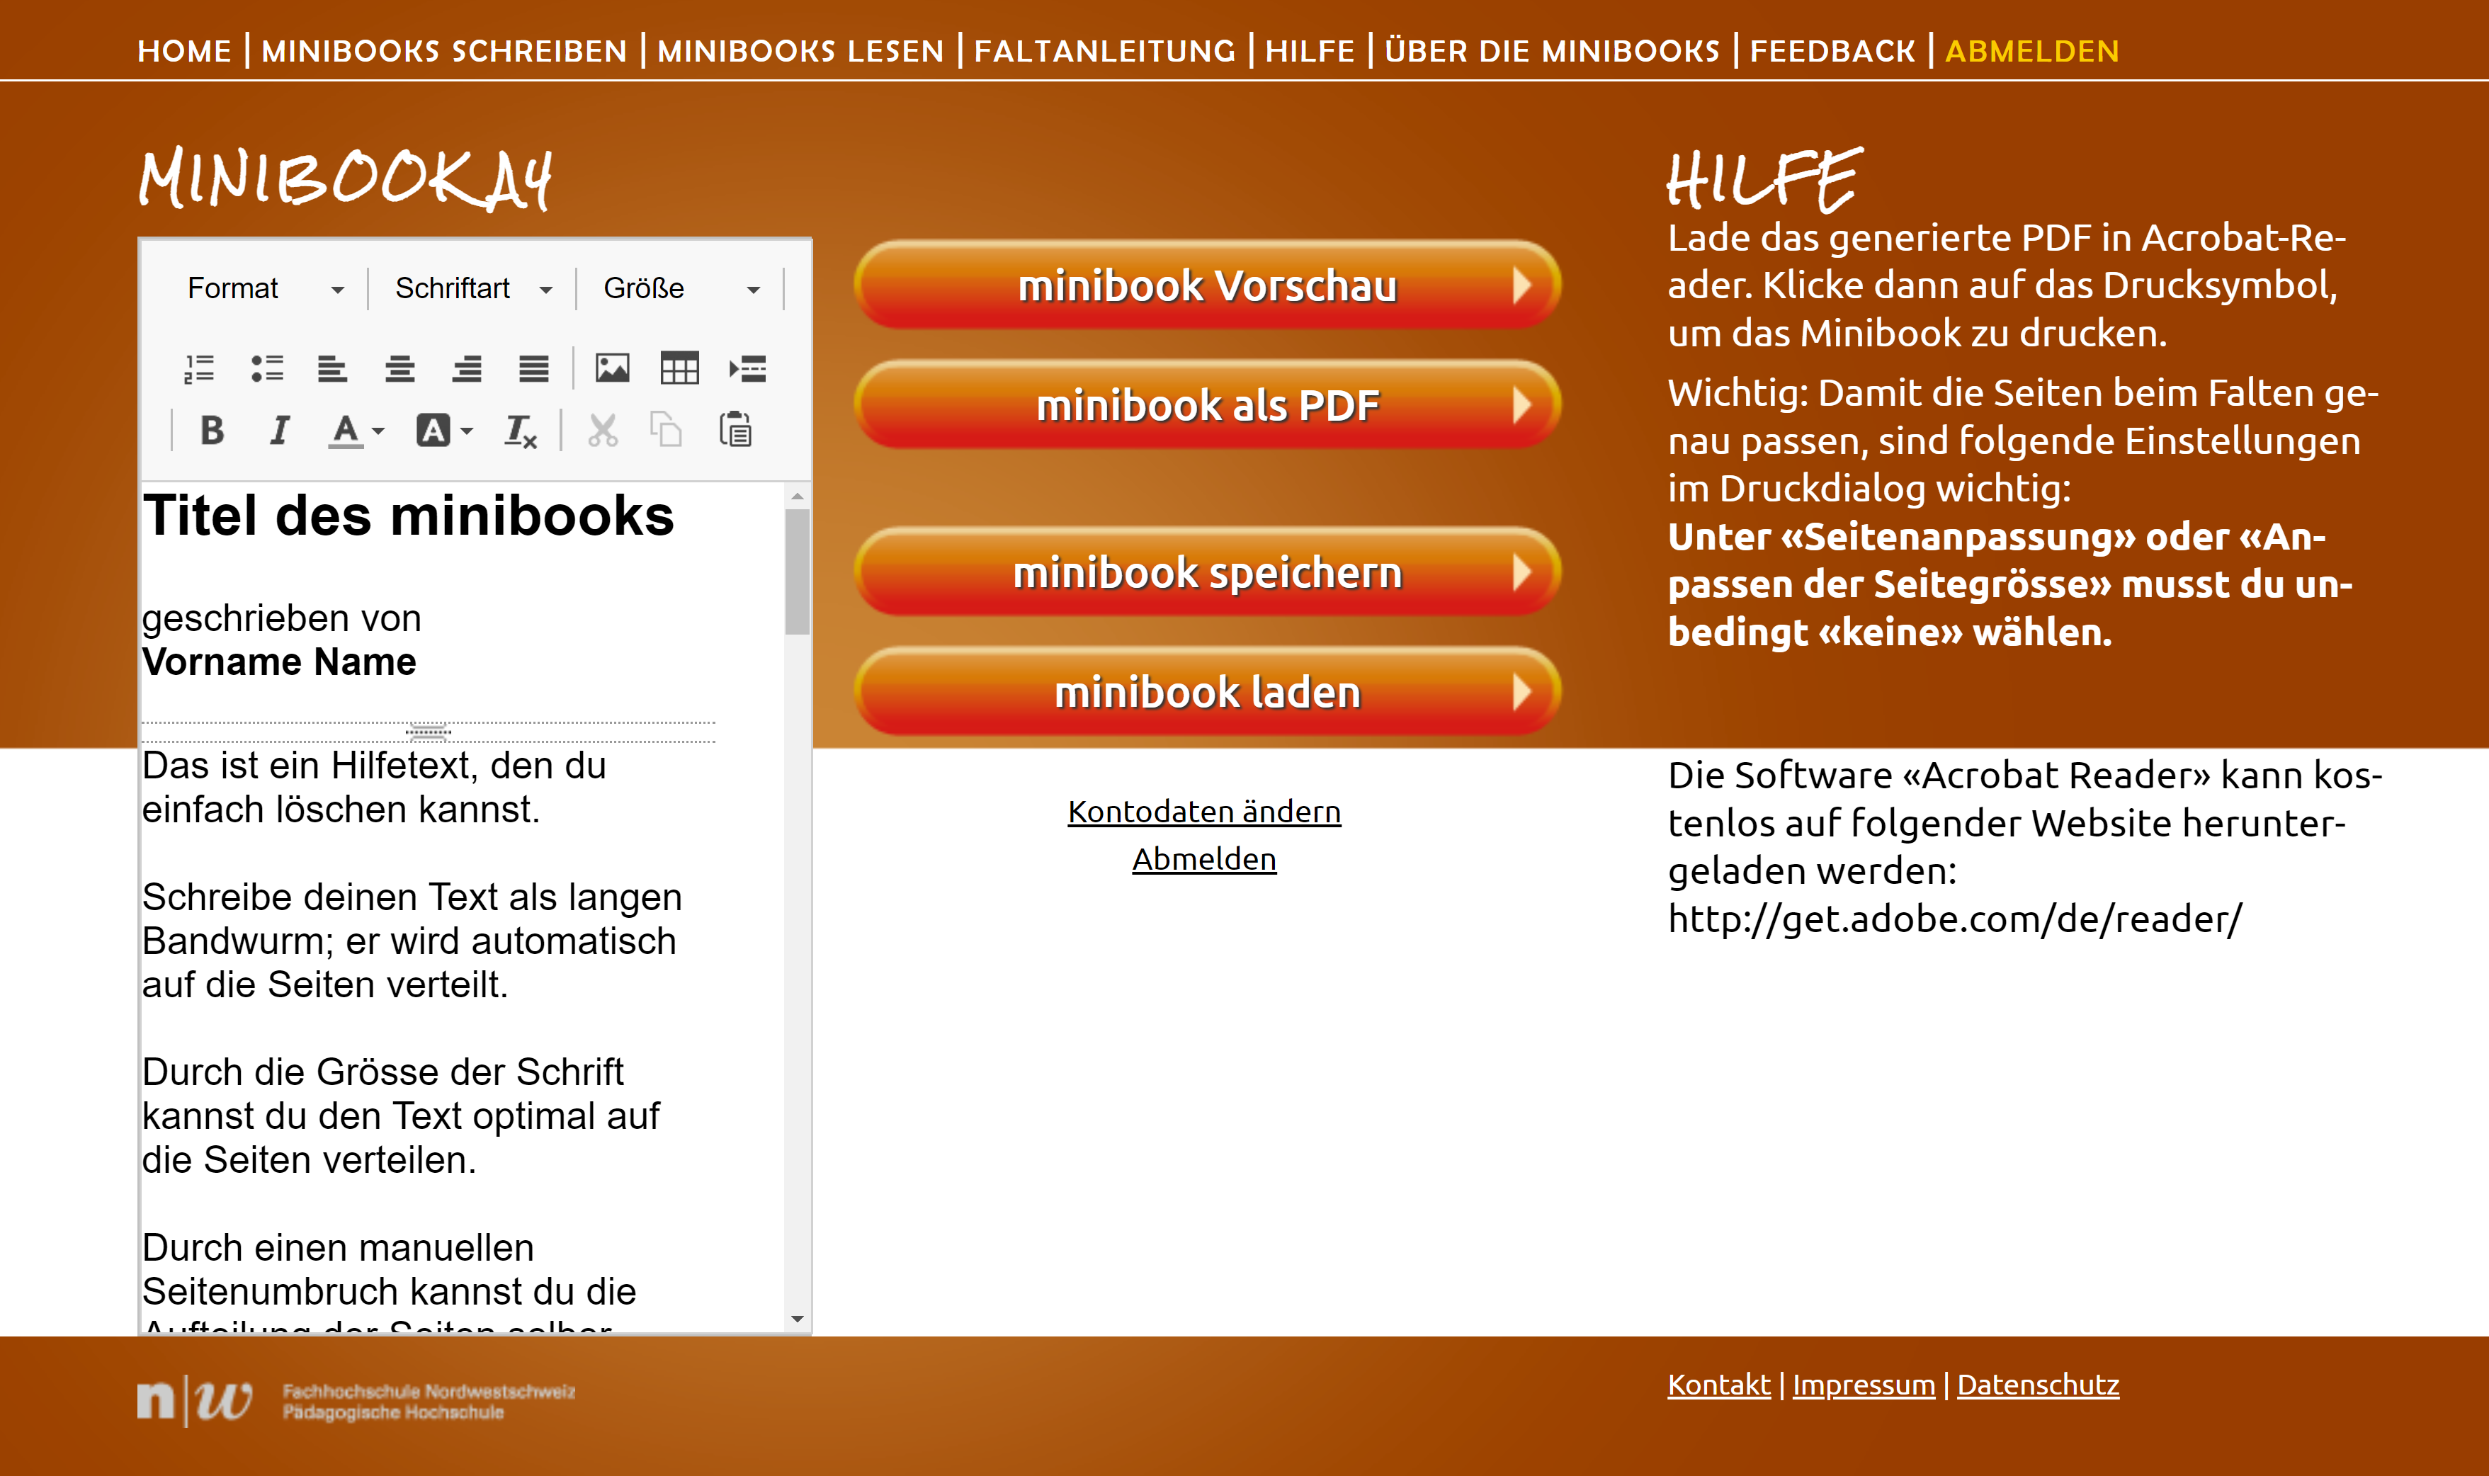Click the remove formatting icon

point(520,431)
